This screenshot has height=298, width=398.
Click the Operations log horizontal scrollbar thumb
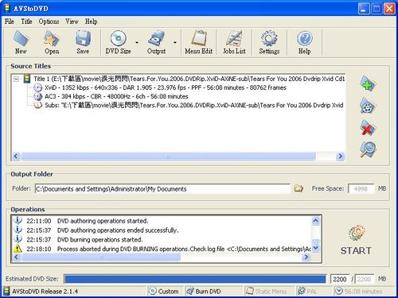click(101, 257)
